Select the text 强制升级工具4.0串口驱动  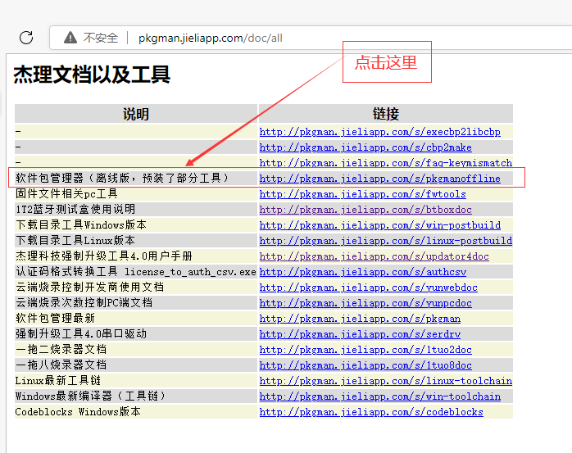click(81, 333)
